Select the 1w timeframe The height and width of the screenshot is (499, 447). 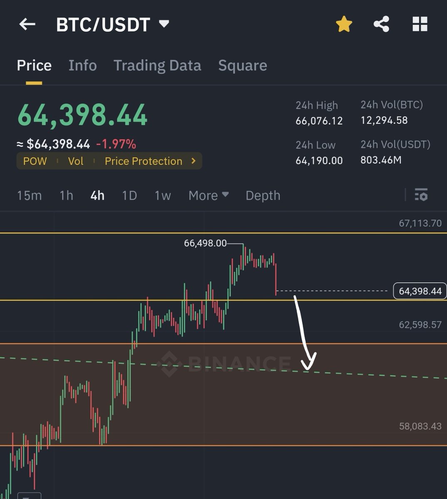(163, 195)
